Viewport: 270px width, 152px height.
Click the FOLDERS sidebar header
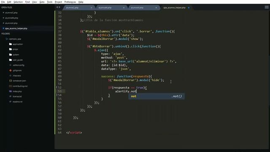5,34
